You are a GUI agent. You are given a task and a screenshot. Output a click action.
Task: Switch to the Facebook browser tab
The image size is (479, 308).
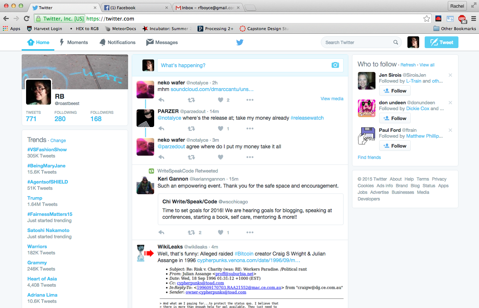135,8
